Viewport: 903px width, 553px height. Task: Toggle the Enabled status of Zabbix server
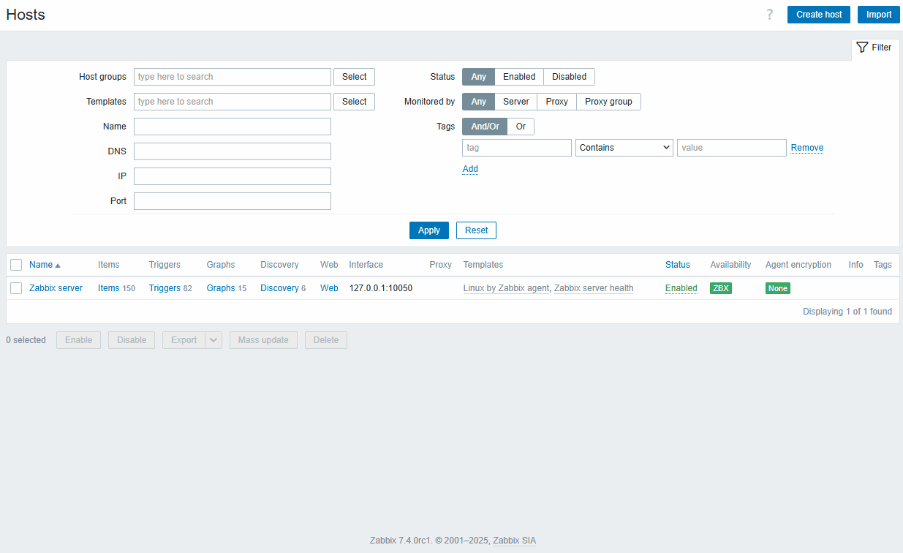pos(681,288)
